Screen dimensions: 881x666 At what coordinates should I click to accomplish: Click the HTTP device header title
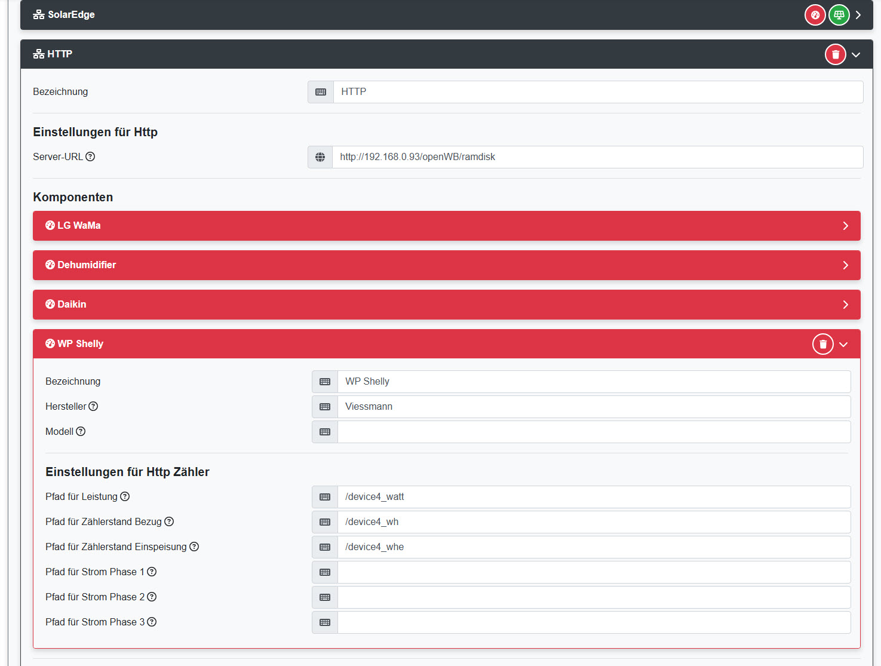[x=60, y=54]
